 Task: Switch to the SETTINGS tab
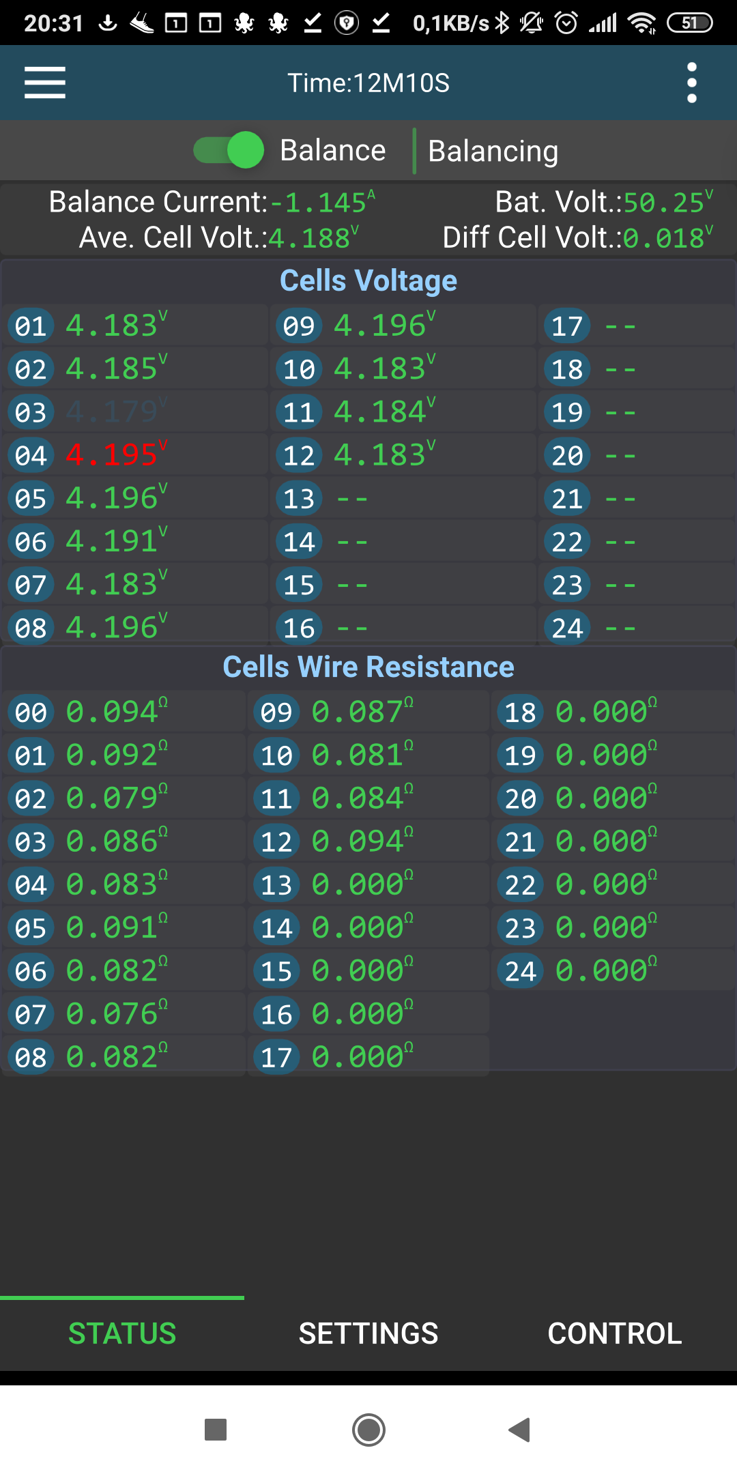(369, 1333)
